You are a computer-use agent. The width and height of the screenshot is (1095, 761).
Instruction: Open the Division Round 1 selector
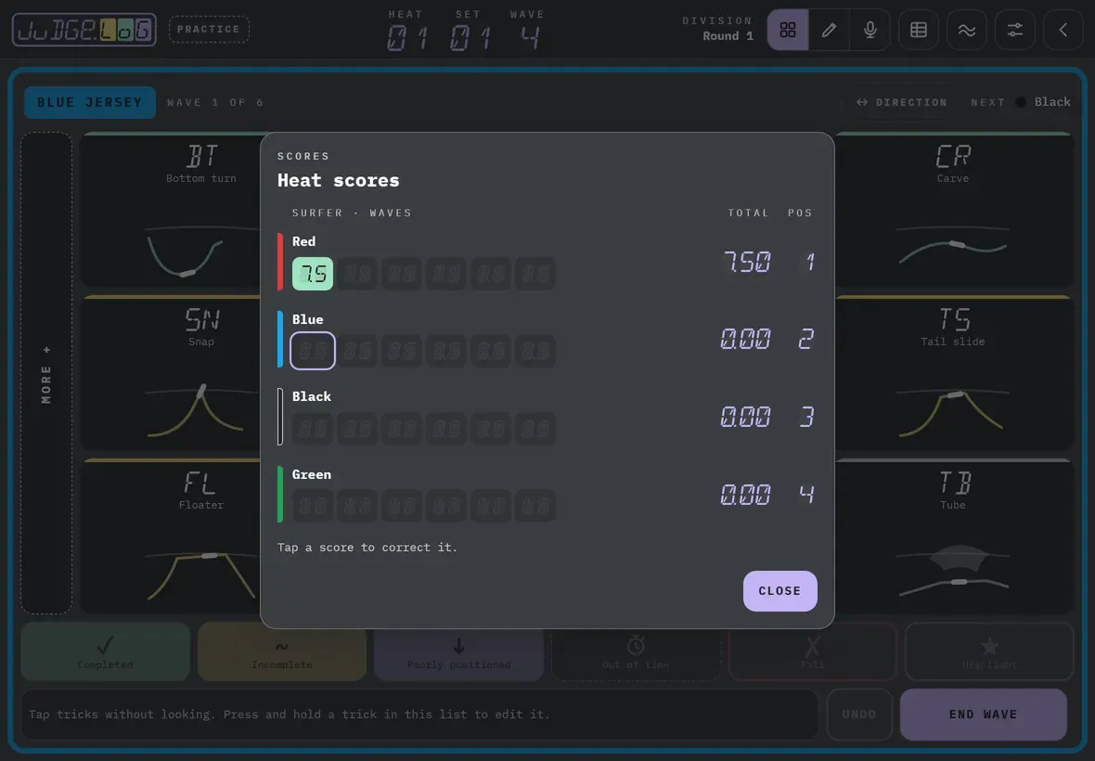coord(718,29)
